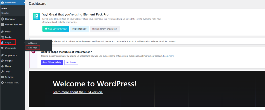Click the Want to shape the future heading
Image resolution: width=265 pixels, height=110 pixels.
66,52
